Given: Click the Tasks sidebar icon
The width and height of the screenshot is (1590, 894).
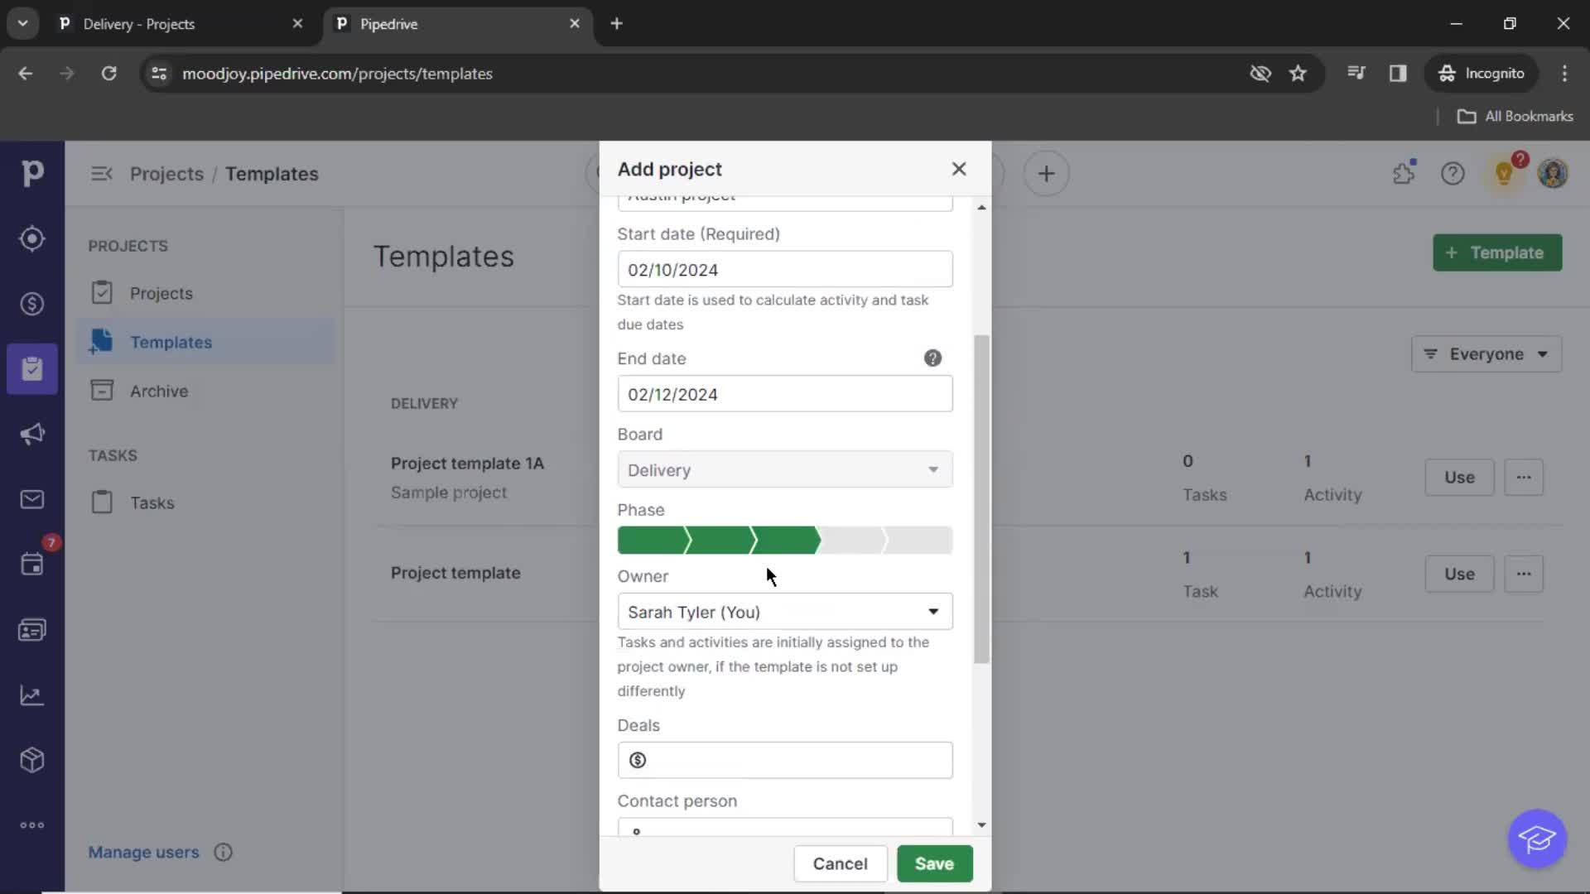Looking at the screenshot, I should [x=102, y=503].
